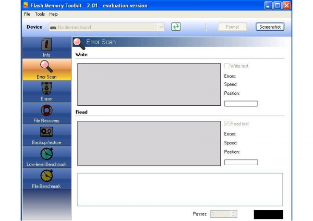Refresh the device list with green arrows
The height and width of the screenshot is (221, 313).
coord(176,27)
